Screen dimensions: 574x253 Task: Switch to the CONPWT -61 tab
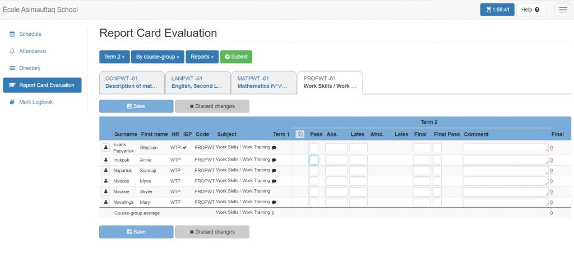[x=132, y=82]
